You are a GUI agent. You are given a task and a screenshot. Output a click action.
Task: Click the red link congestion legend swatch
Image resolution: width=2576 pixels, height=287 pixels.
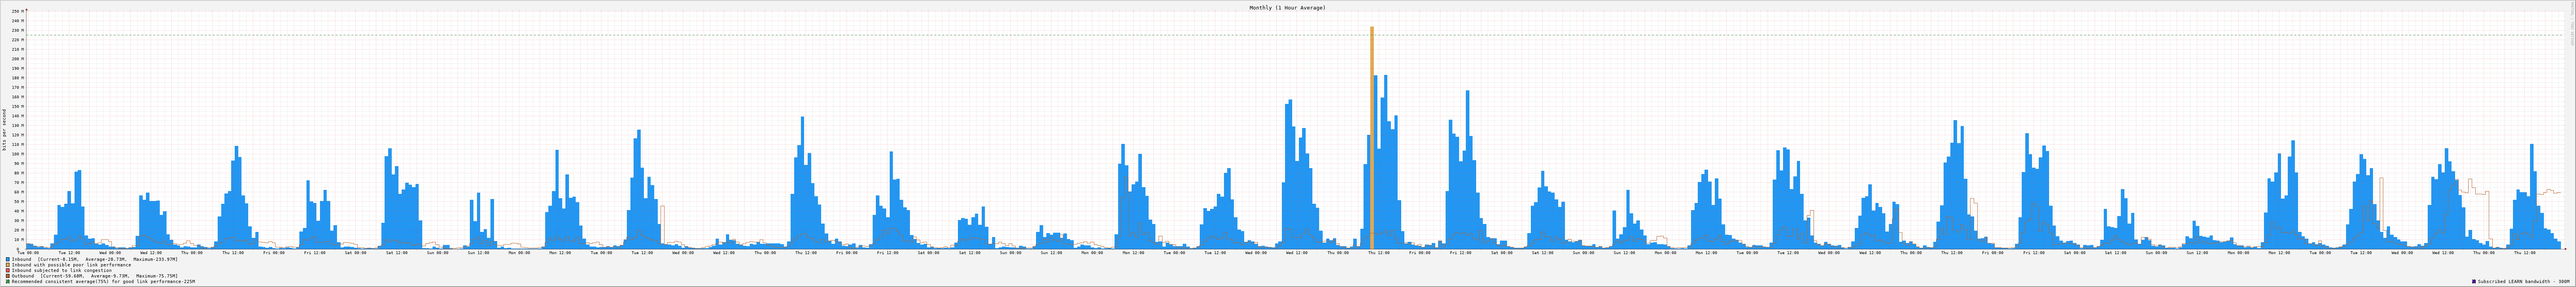coord(8,270)
